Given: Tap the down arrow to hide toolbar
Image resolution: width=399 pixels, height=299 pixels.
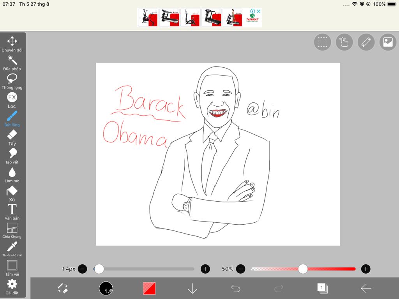Looking at the screenshot, I should (192, 288).
